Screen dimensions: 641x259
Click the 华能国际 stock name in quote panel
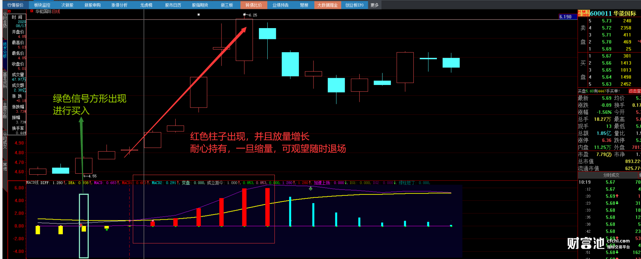click(624, 13)
